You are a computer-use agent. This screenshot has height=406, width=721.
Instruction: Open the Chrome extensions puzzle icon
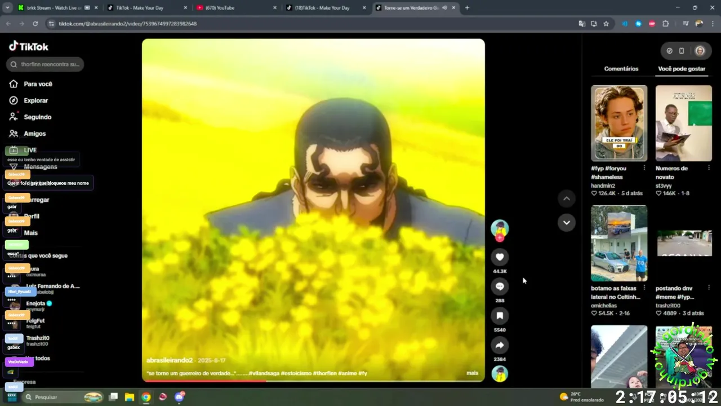[x=666, y=24]
